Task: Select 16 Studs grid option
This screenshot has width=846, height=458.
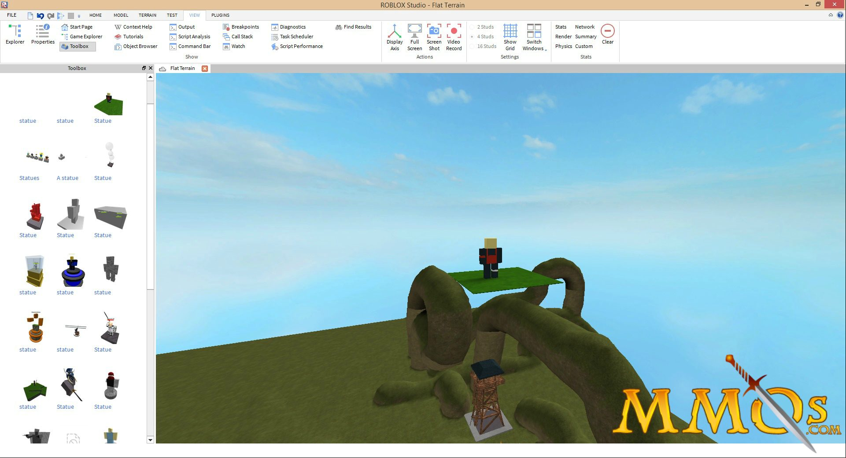Action: (483, 46)
